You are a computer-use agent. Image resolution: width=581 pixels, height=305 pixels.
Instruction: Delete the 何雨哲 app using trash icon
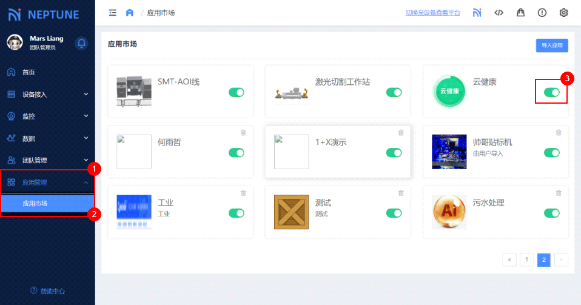coord(243,132)
